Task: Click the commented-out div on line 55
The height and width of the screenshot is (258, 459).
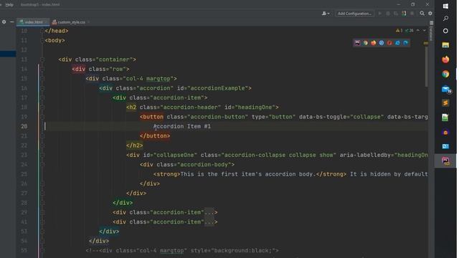Action: 182,251
